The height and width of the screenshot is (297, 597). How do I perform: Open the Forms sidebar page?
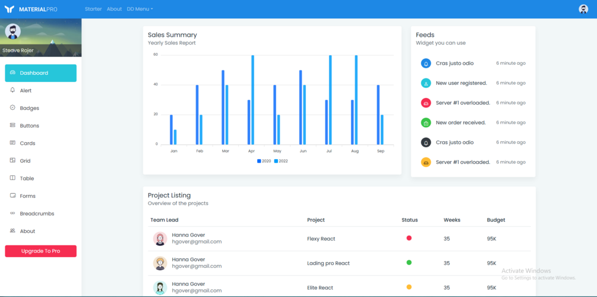point(41,196)
